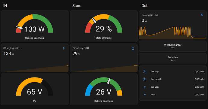208x109 pixels.
Task: Click the Store column heading
Action: tap(77, 6)
